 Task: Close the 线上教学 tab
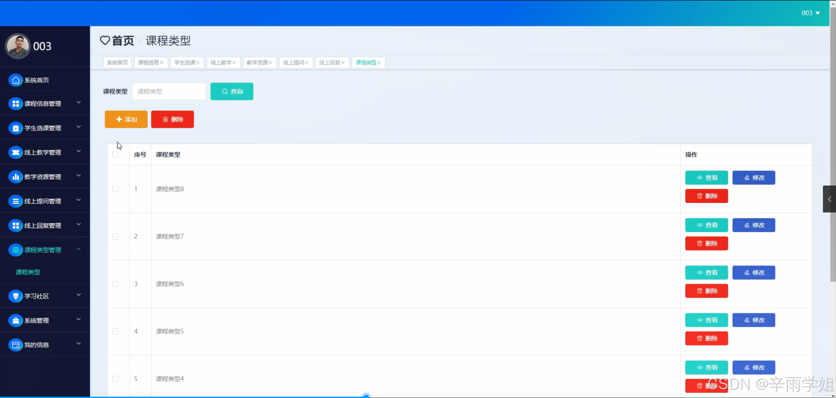point(234,63)
